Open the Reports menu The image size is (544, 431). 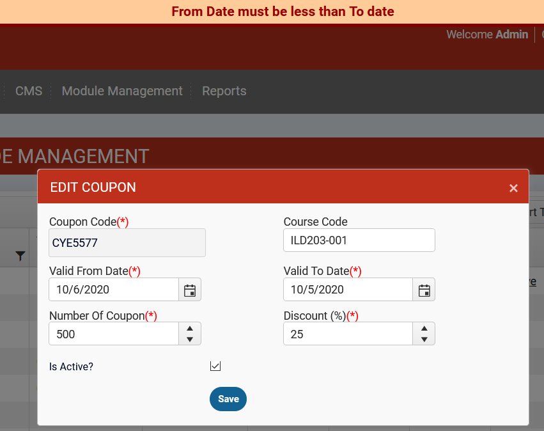(224, 91)
